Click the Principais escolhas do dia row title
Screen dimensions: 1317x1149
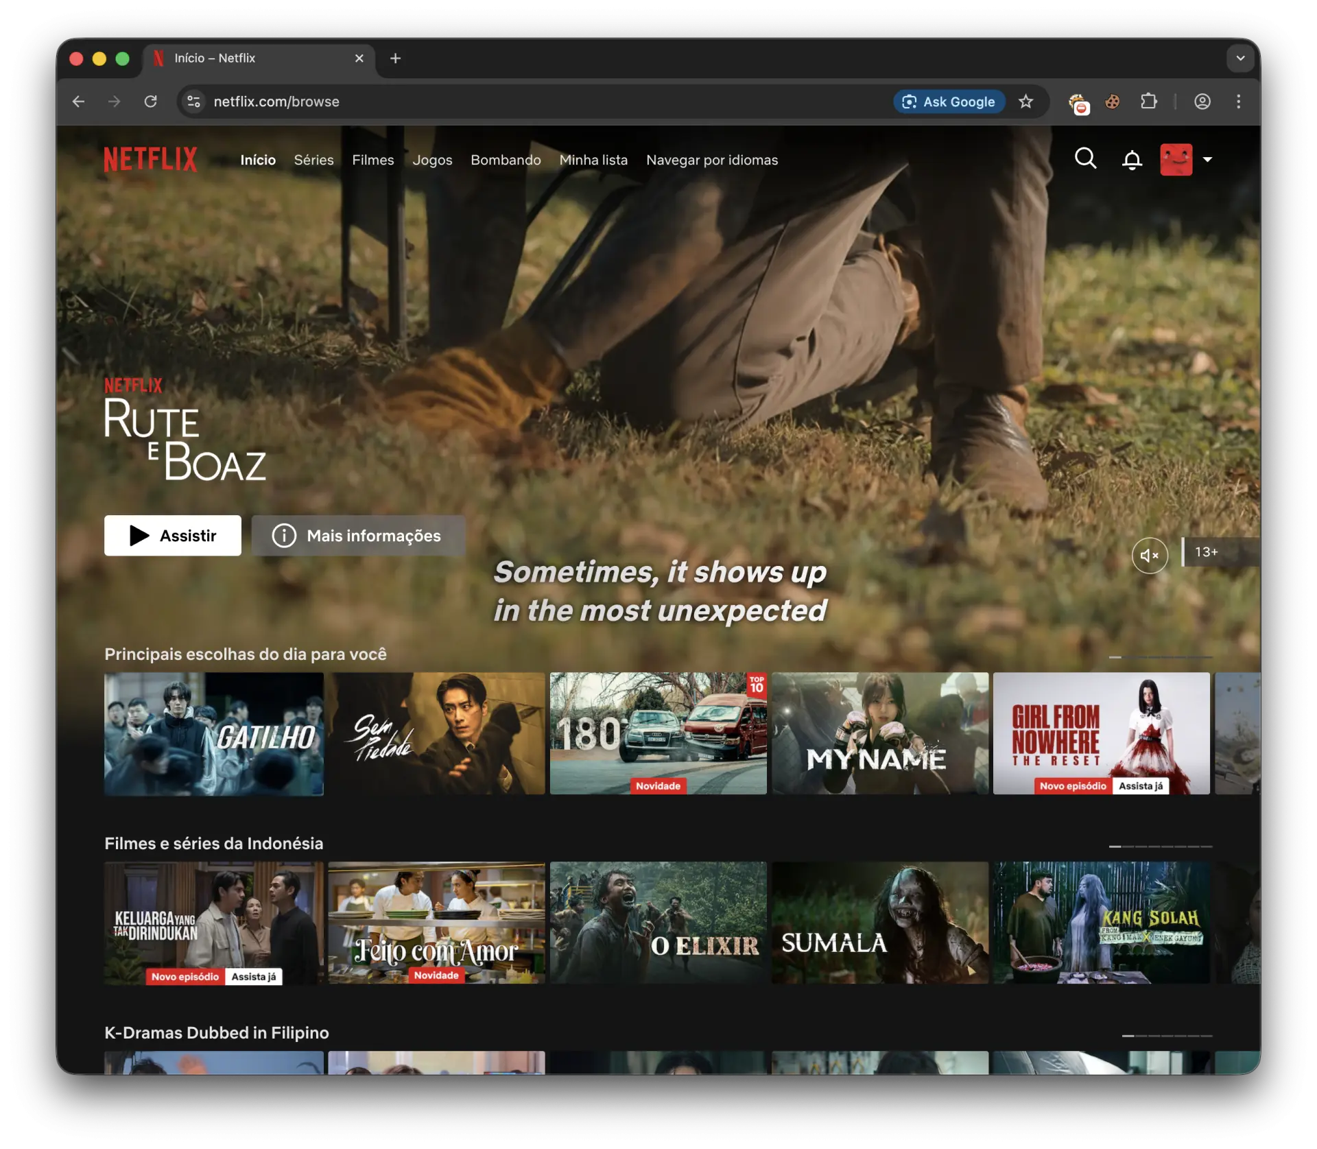coord(246,654)
